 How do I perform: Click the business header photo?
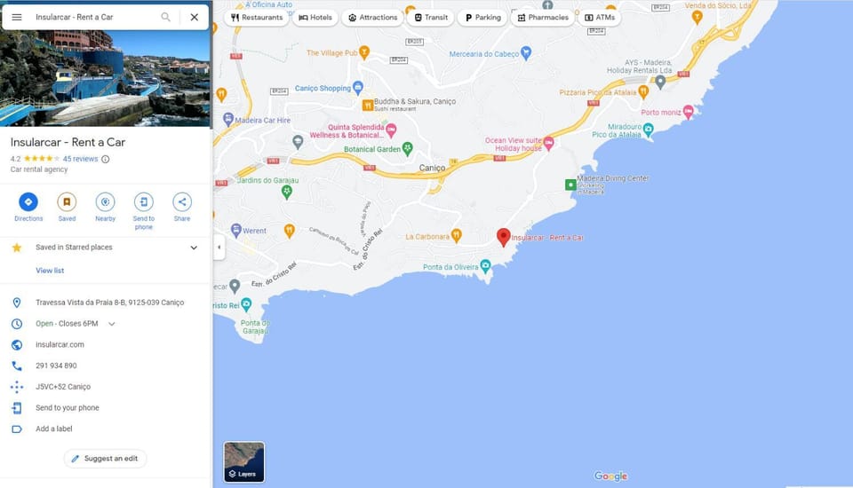(106, 79)
